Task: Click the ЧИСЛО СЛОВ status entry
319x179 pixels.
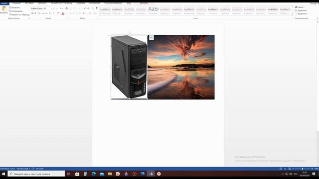Action: 23,169
